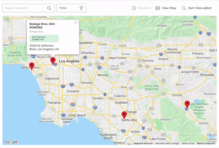Click the Columns icon

(134, 8)
